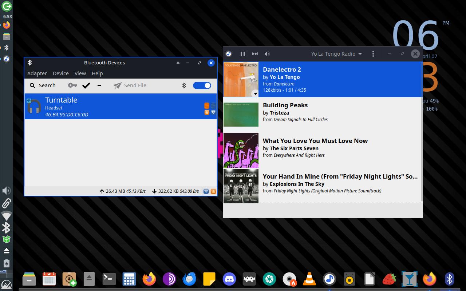Screen dimensions: 466x291
Task: Click the Dream Signals In Full Circles album name
Action: point(301,119)
